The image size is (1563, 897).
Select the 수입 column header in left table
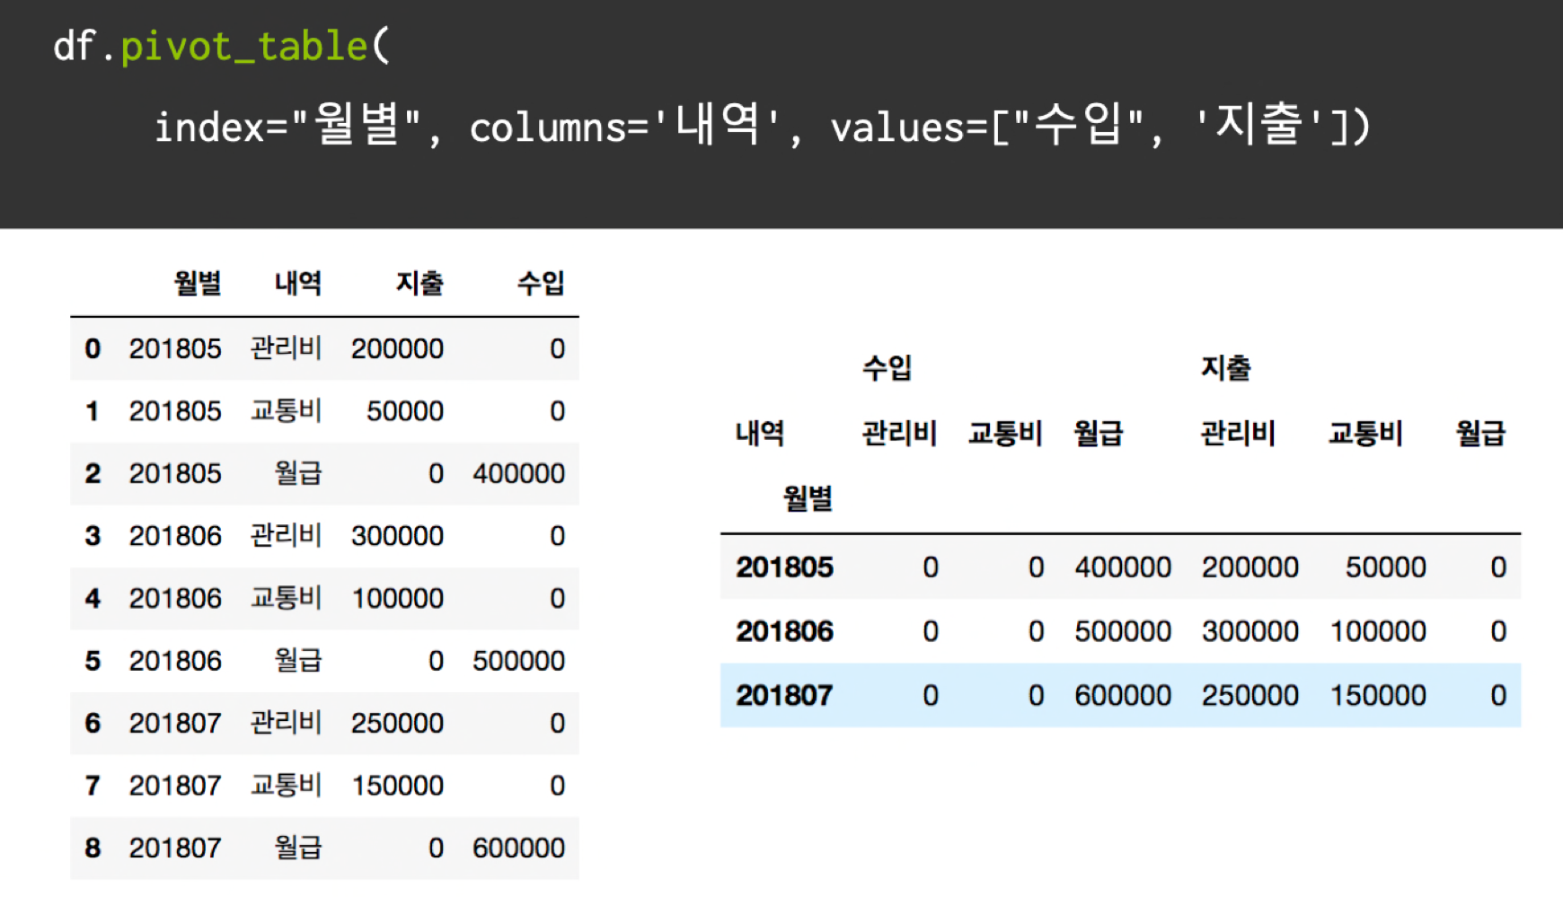pos(541,284)
